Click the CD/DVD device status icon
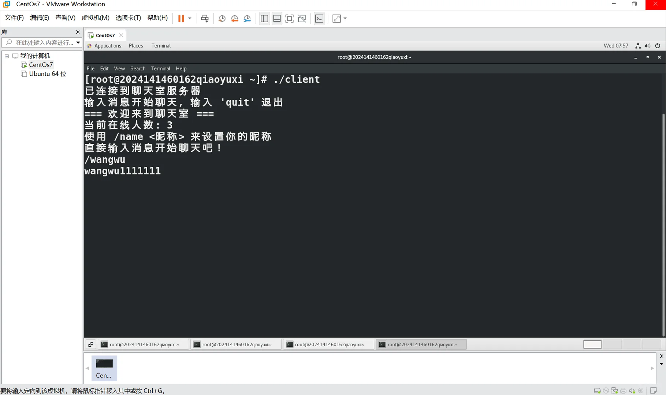 606,391
